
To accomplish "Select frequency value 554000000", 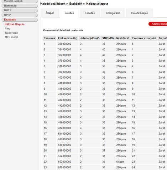I will coord(64,156).
